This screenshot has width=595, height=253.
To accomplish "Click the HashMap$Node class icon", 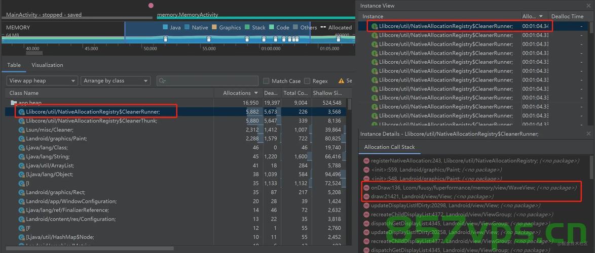I will (22, 237).
